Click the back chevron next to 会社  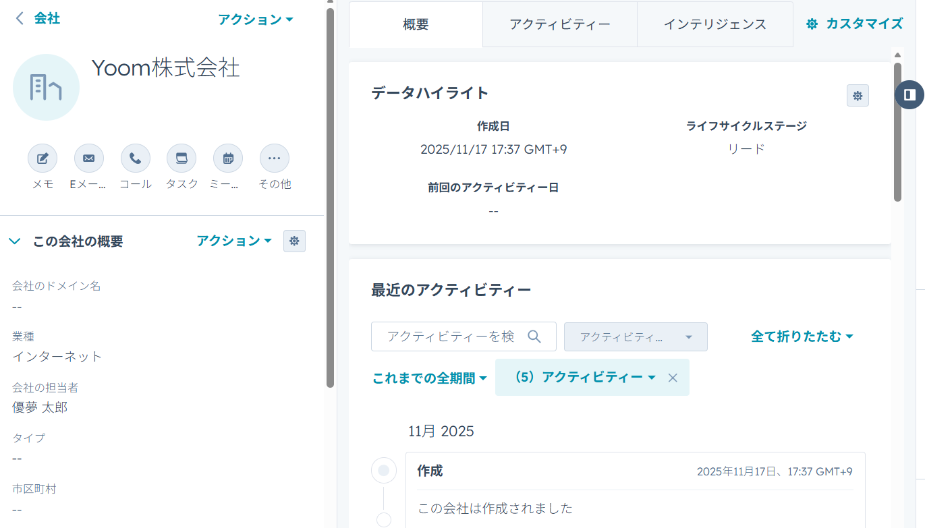(20, 19)
